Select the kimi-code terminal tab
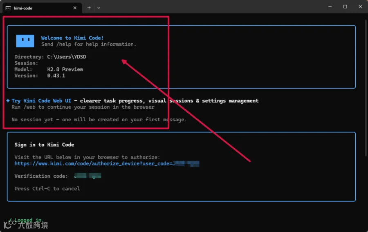The width and height of the screenshot is (368, 232). point(42,8)
